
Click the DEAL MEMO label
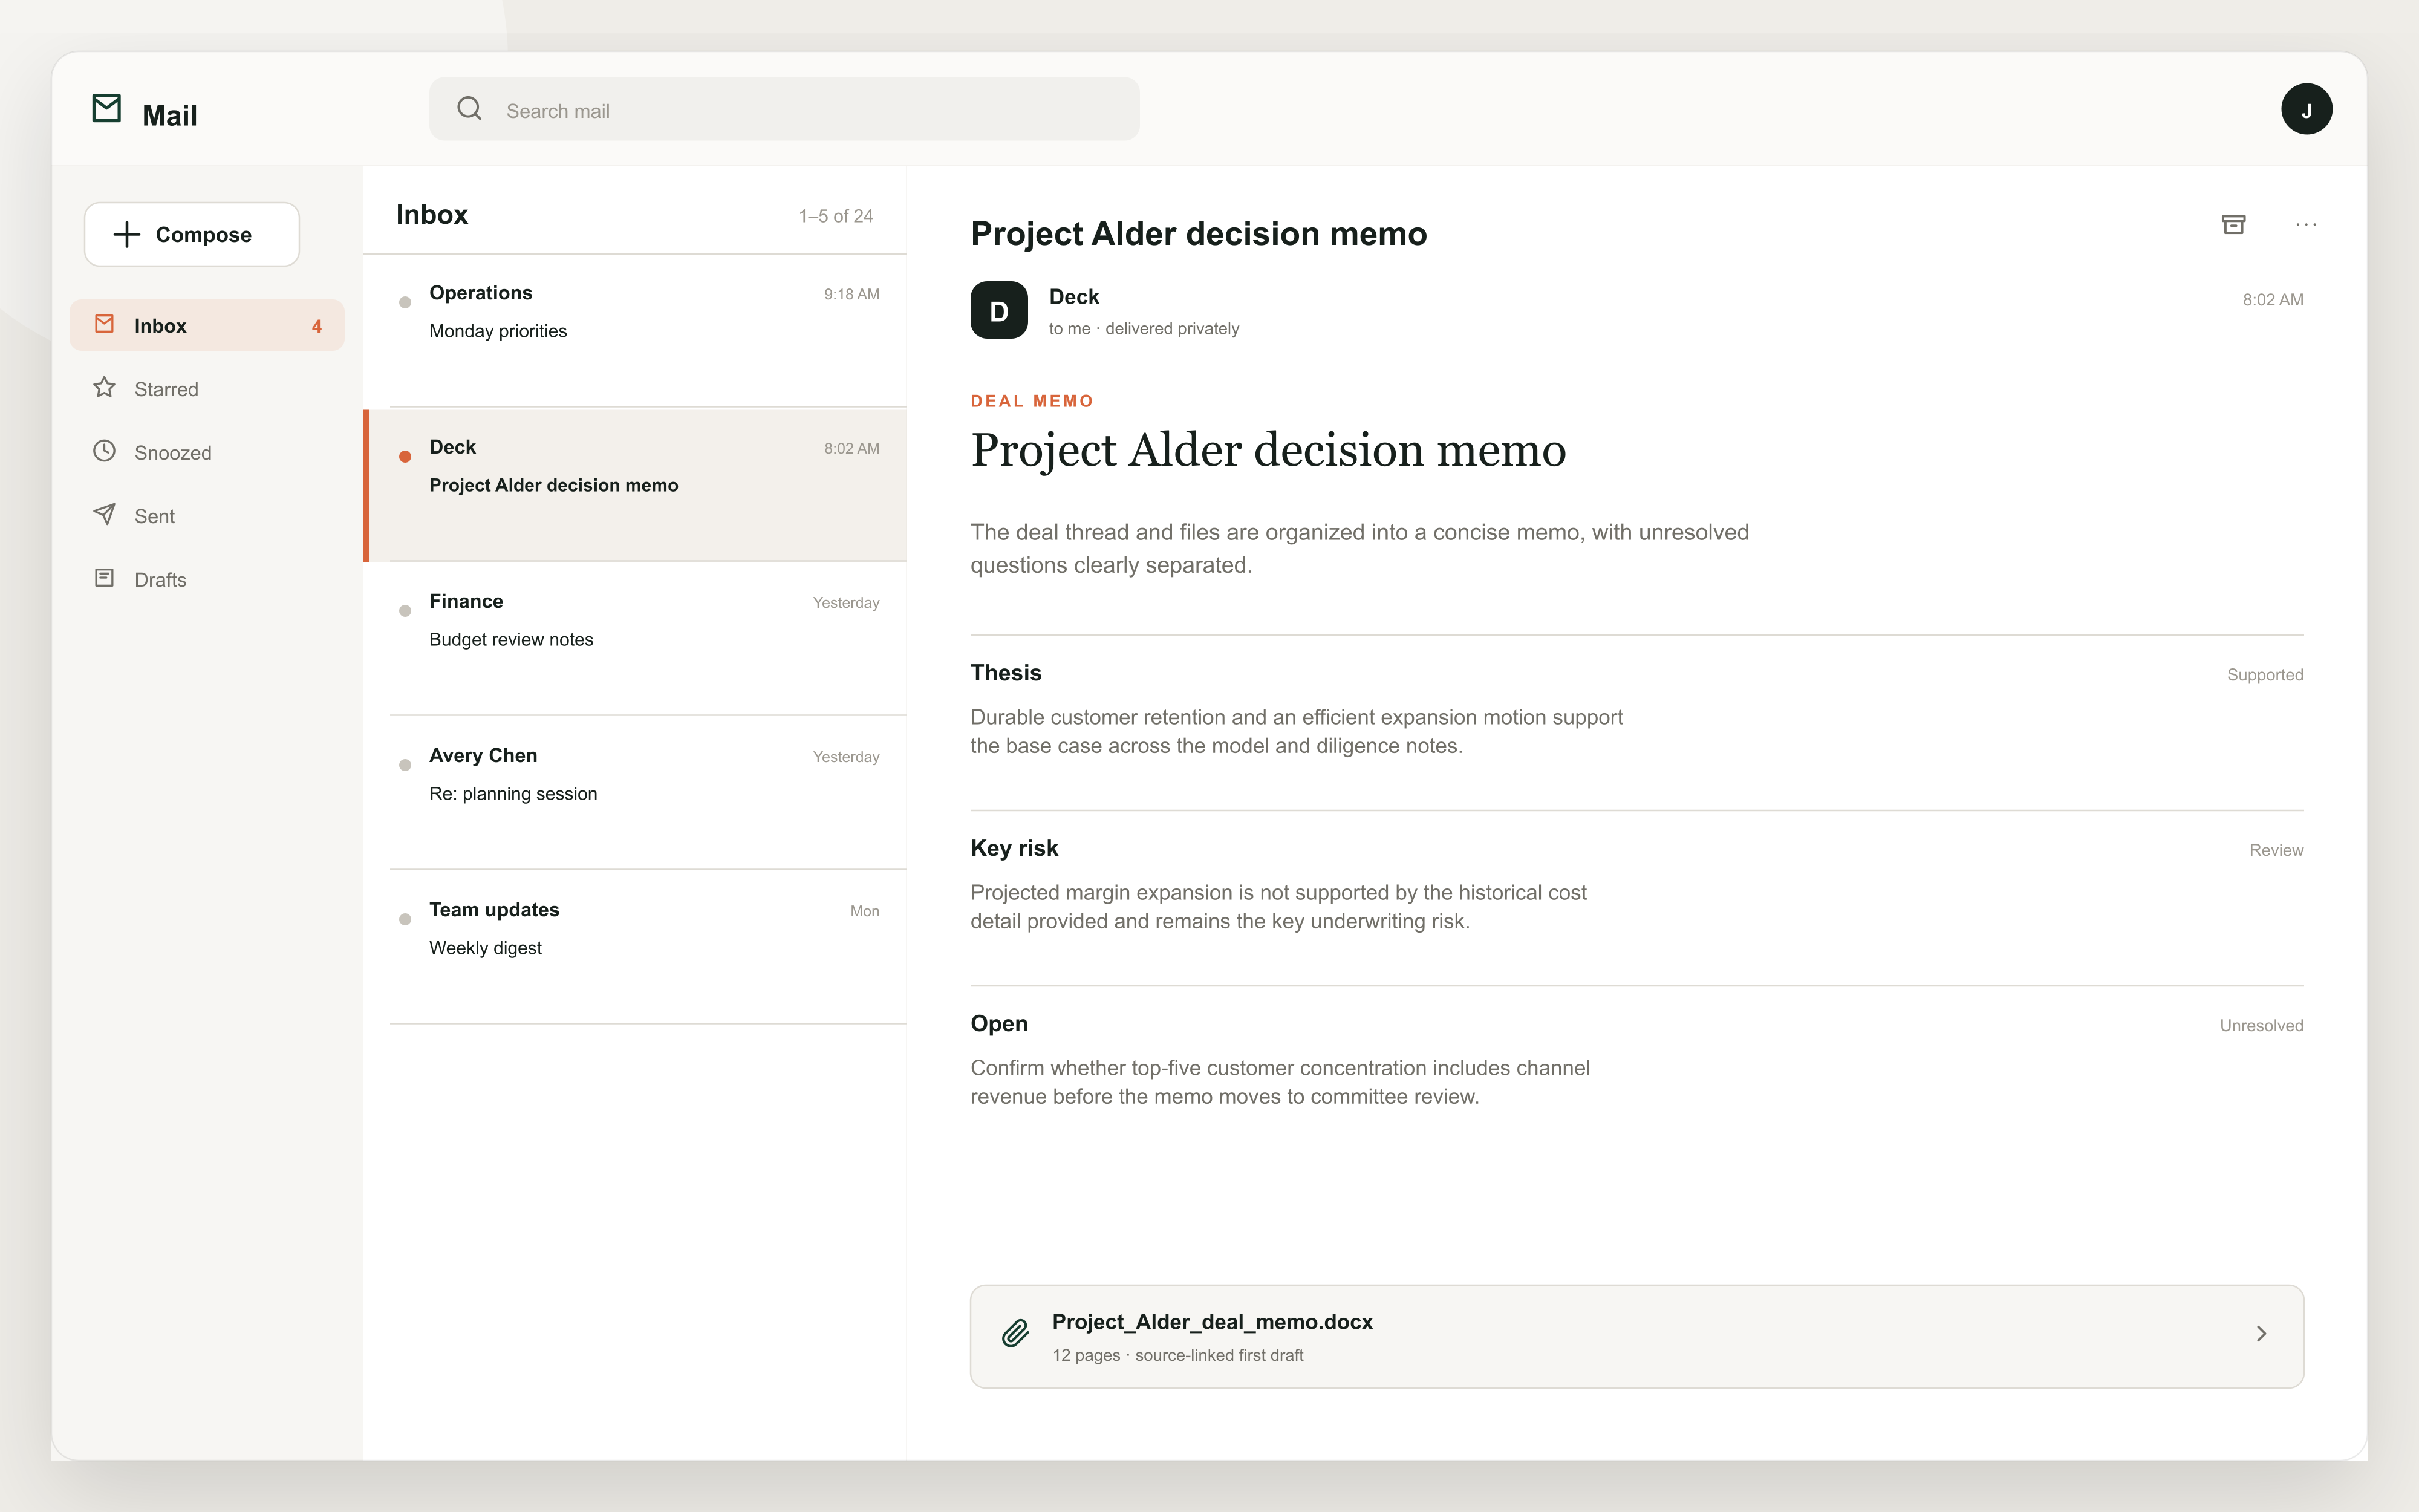tap(1032, 401)
